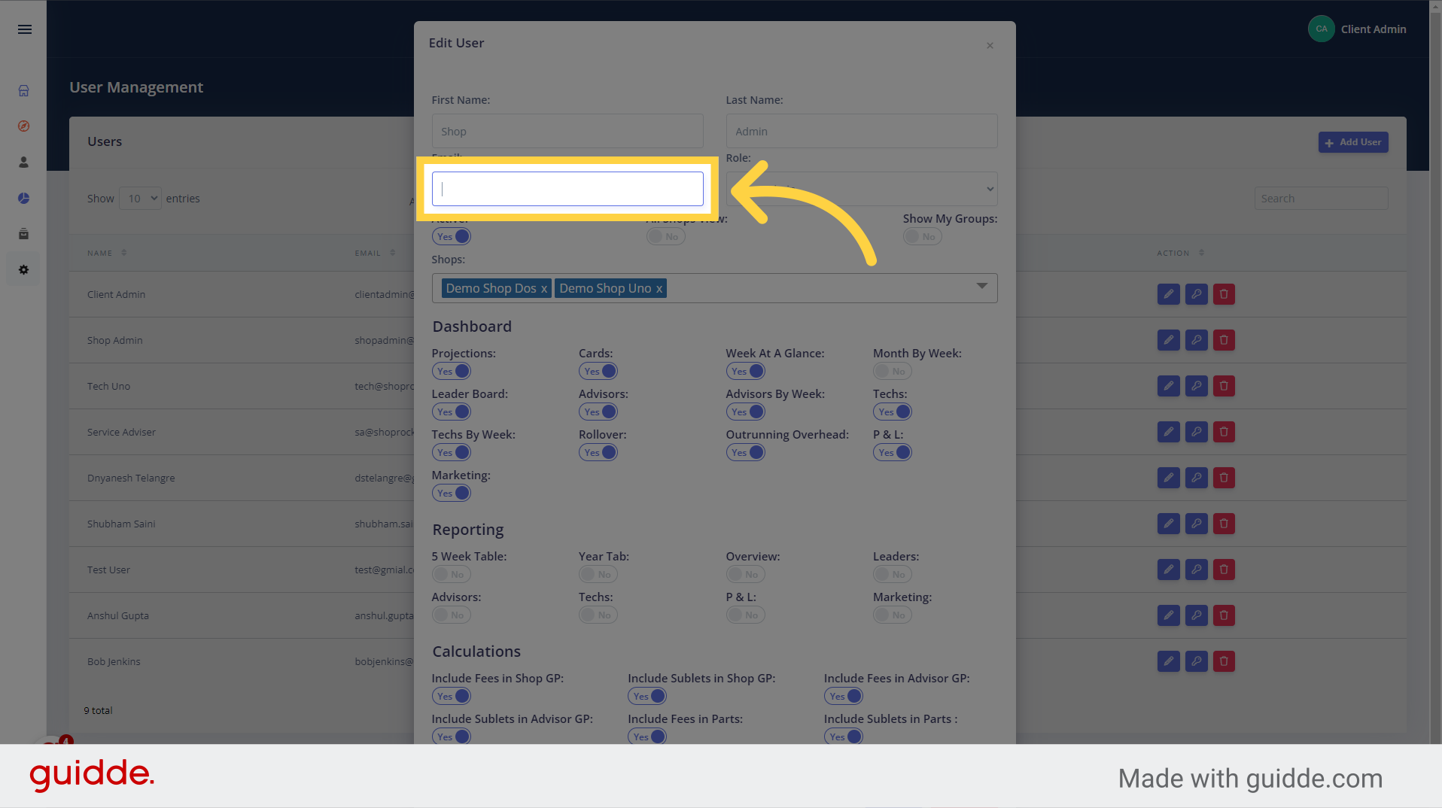Viewport: 1442px width, 808px height.
Task: Toggle Include Fees in Advisor GP
Action: click(x=844, y=696)
